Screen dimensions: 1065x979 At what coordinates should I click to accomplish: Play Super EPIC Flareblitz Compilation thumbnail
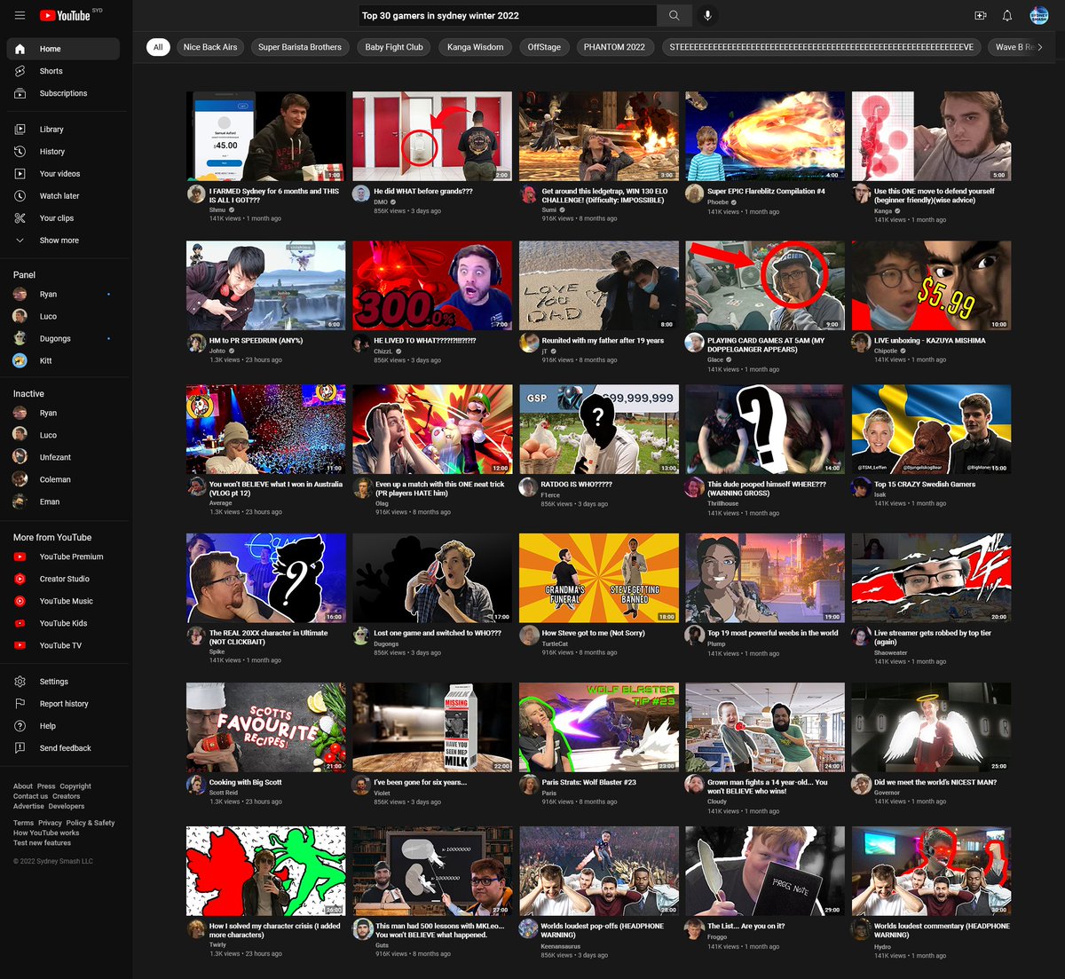point(765,136)
